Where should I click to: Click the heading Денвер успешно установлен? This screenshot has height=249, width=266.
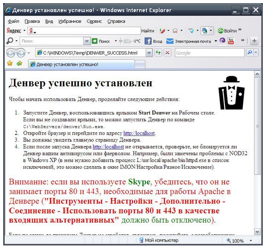pos(81,83)
